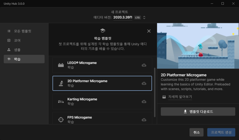Select the 2D Platformer Microgame template
The width and height of the screenshot is (239, 140).
click(x=102, y=83)
